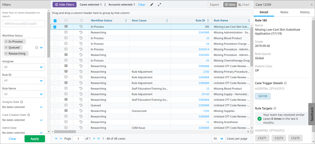Open Workflow Status column menu dots
315x144 pixels.
126,21
